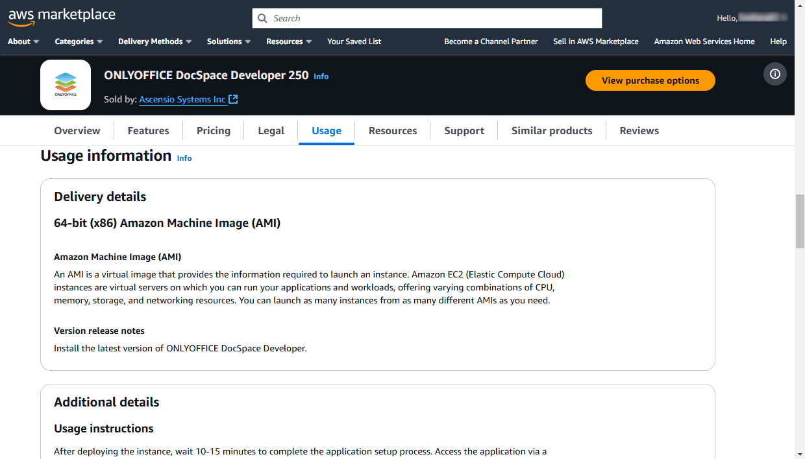This screenshot has height=459, width=805.
Task: Open the external link icon beside Ascensio Systems
Action: pyautogui.click(x=234, y=99)
